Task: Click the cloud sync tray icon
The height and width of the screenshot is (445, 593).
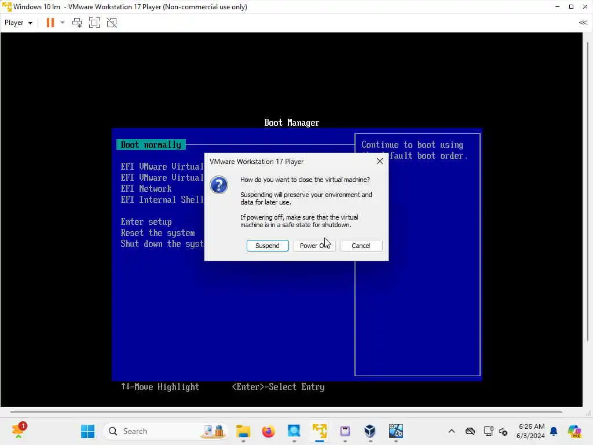Action: coord(470,431)
